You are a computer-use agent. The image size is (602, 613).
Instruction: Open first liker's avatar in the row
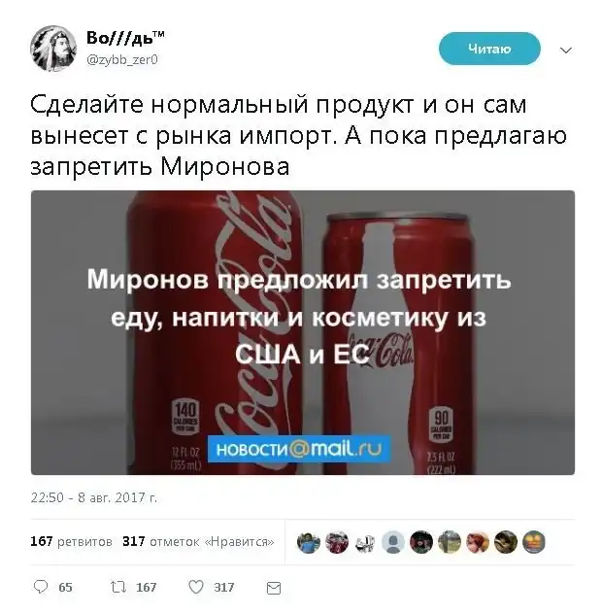pos(309,542)
